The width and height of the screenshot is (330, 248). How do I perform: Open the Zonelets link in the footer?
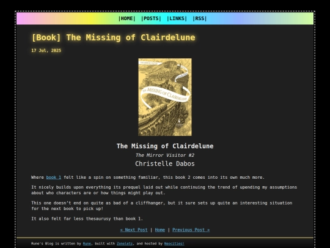click(x=125, y=244)
